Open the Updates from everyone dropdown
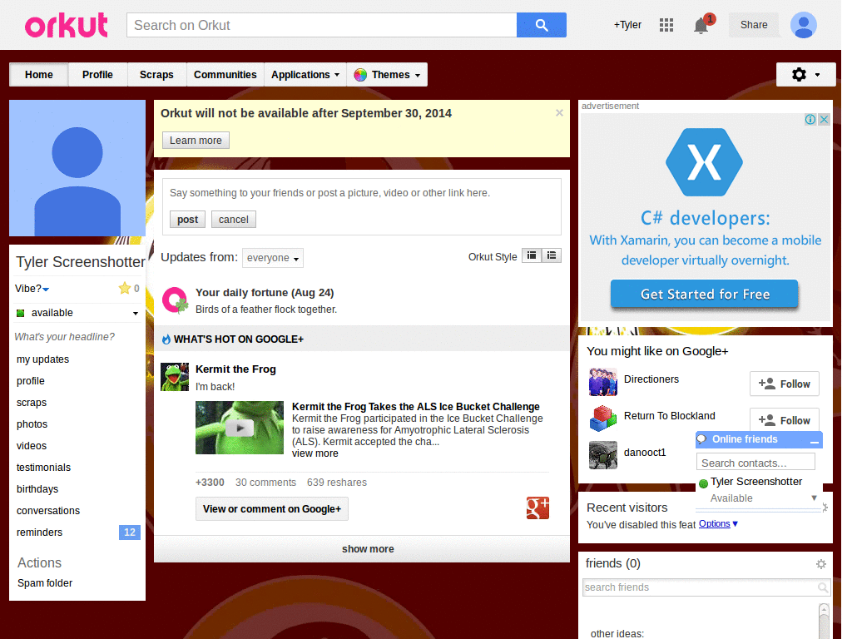This screenshot has width=852, height=639. click(x=273, y=258)
